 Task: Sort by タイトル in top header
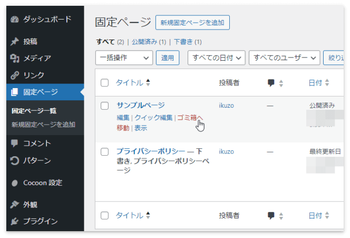coord(130,83)
